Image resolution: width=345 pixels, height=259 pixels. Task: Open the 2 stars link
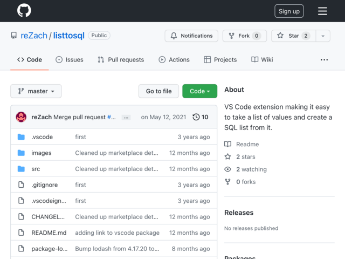click(246, 157)
